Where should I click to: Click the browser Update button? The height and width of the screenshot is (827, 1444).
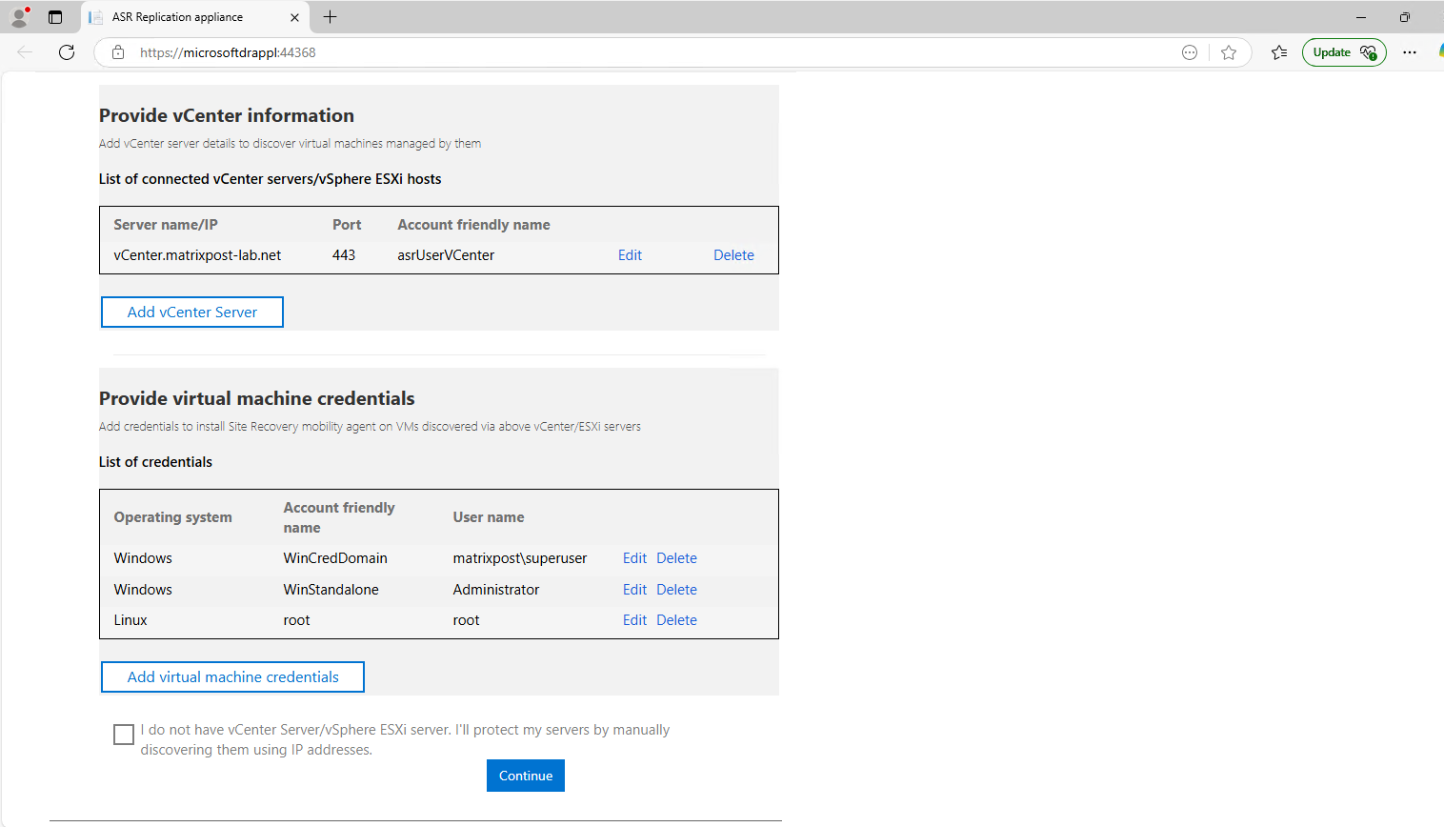(x=1344, y=52)
